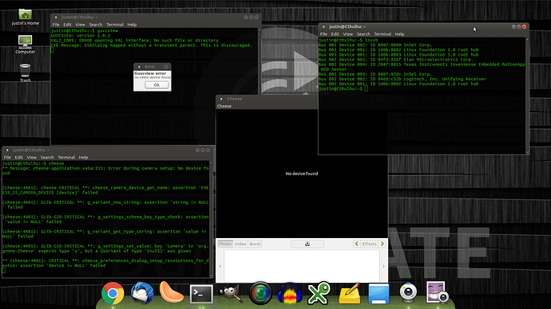Open File menu in lsusb terminal
Image resolution: width=551 pixels, height=309 pixels.
tap(323, 34)
